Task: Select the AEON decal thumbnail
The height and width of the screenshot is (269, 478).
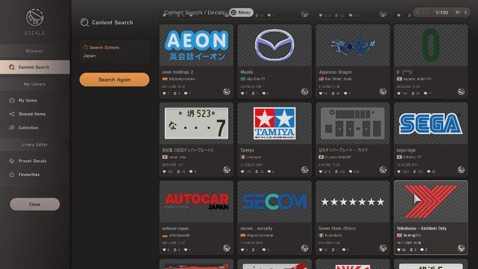Action: click(196, 45)
